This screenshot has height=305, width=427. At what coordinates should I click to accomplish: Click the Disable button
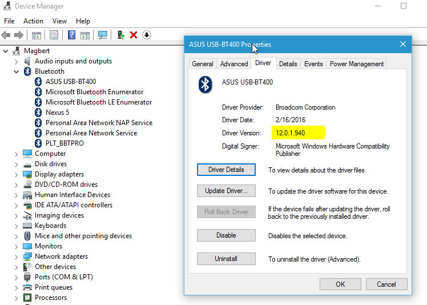pos(226,235)
